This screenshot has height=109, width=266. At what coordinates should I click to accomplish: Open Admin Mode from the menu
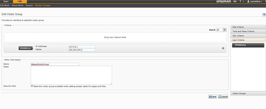tap(18, 5)
